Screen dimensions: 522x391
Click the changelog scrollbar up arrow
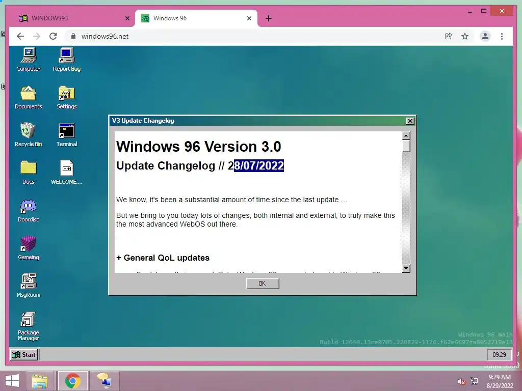(x=406, y=135)
